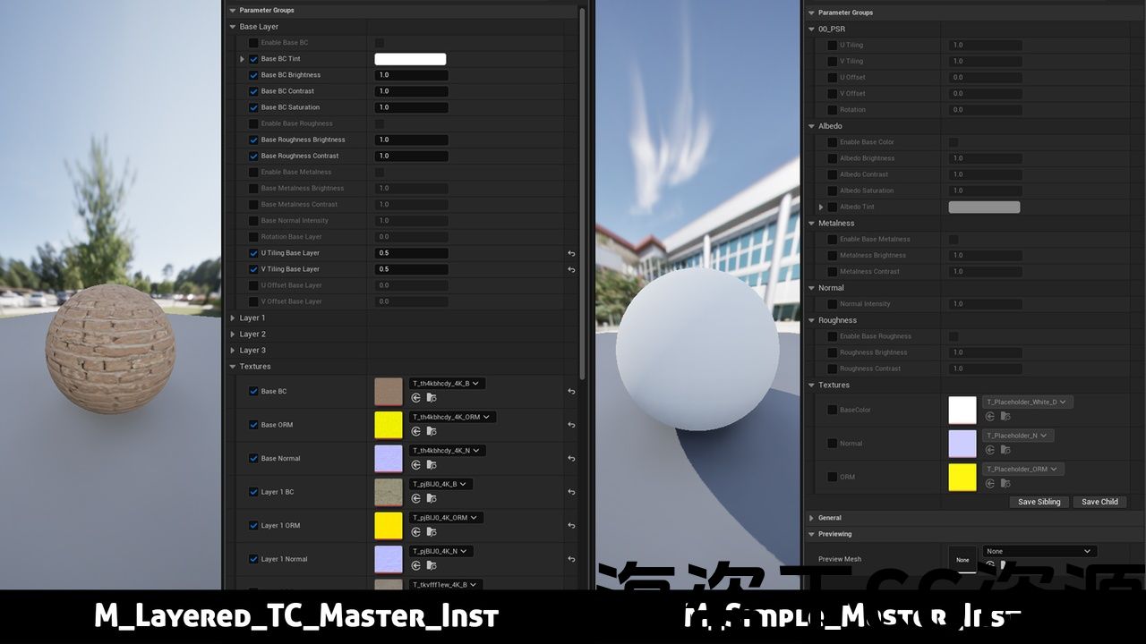Click the Save Child button
The width and height of the screenshot is (1146, 644).
(x=1099, y=502)
